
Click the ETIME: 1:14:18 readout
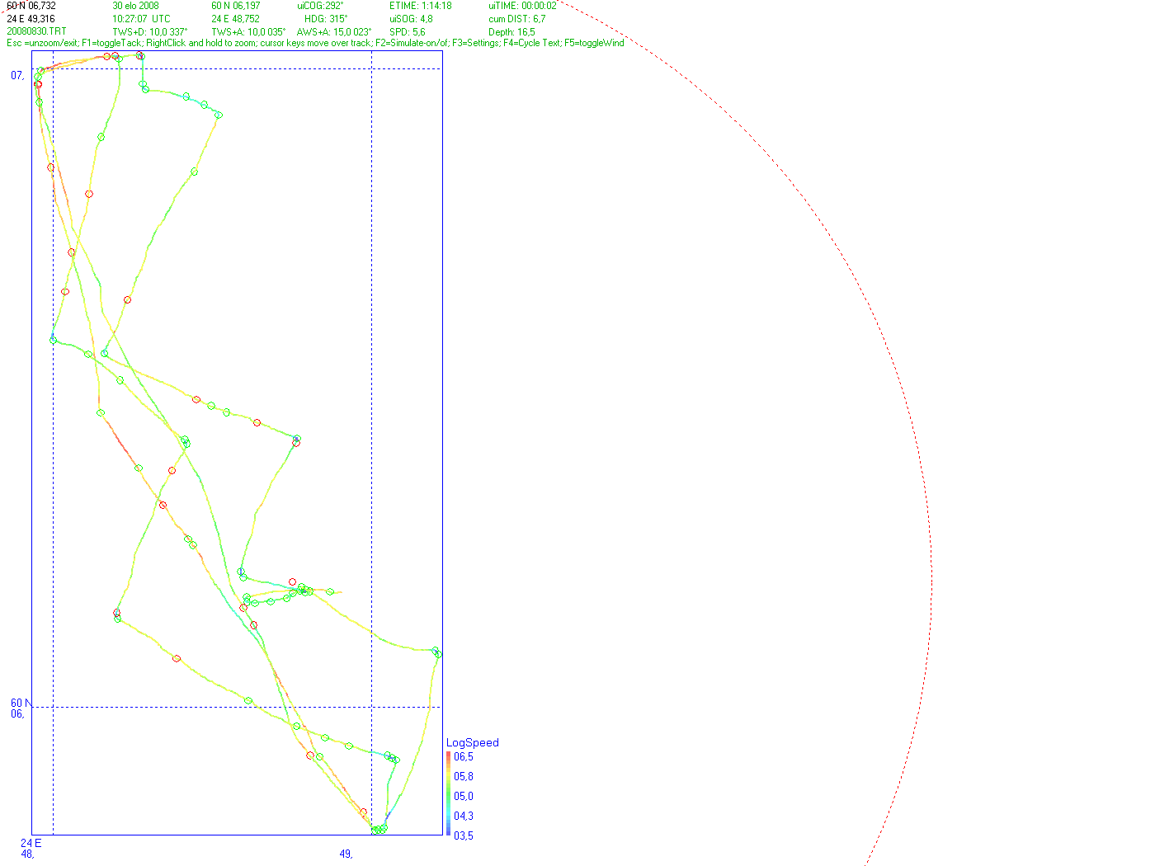pyautogui.click(x=421, y=6)
